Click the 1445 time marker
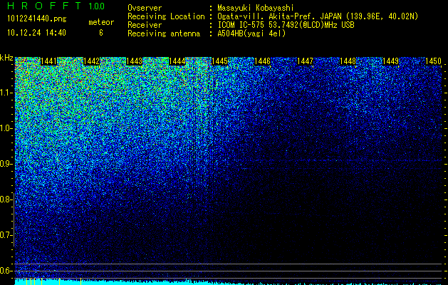The image size is (448, 285). [219, 61]
